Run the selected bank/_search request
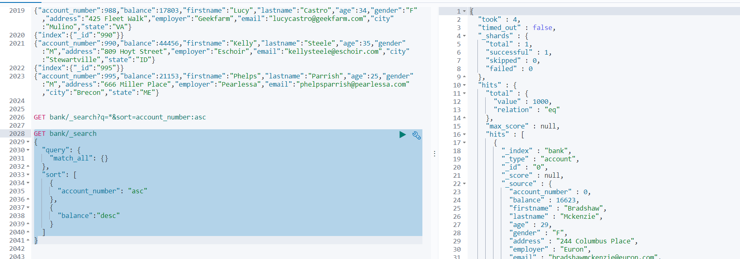The width and height of the screenshot is (740, 259). (403, 135)
